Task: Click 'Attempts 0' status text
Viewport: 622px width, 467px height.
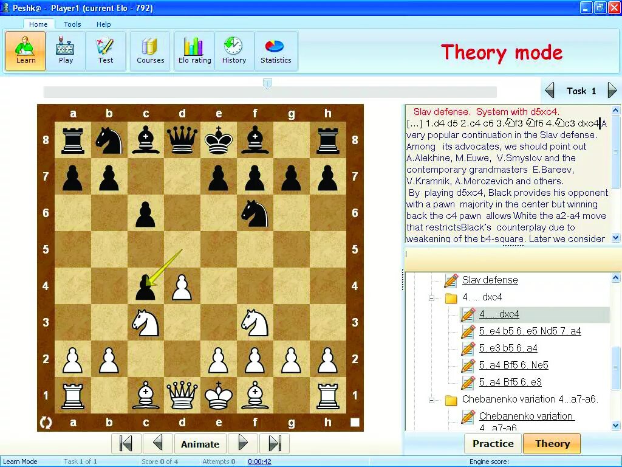Action: (219, 462)
